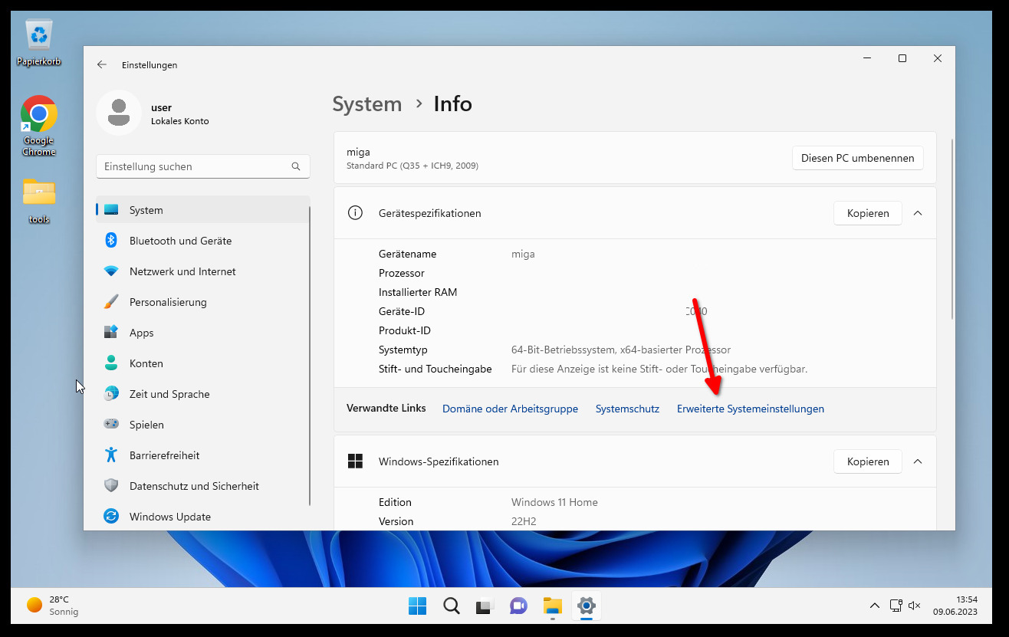Viewport: 1009px width, 637px height.
Task: Open the weather widget showing 28°C
Action: coord(54,606)
